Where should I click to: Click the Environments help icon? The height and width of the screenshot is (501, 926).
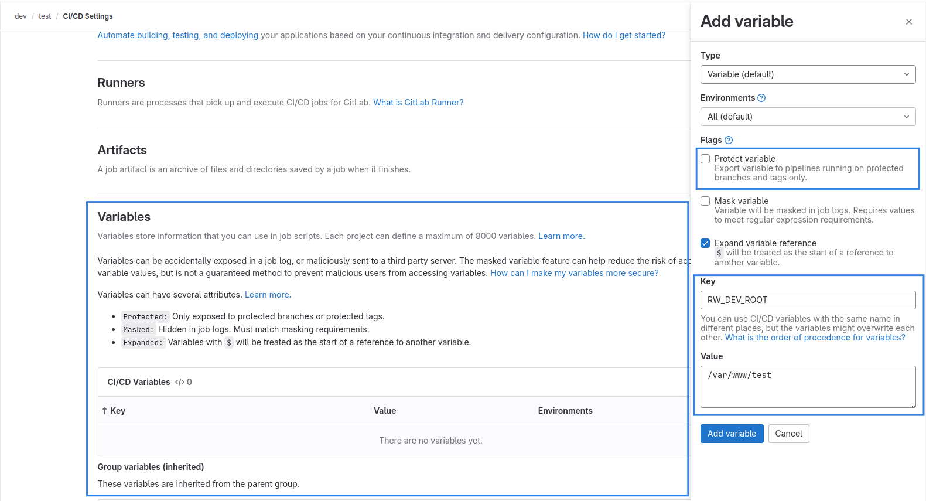pos(761,98)
